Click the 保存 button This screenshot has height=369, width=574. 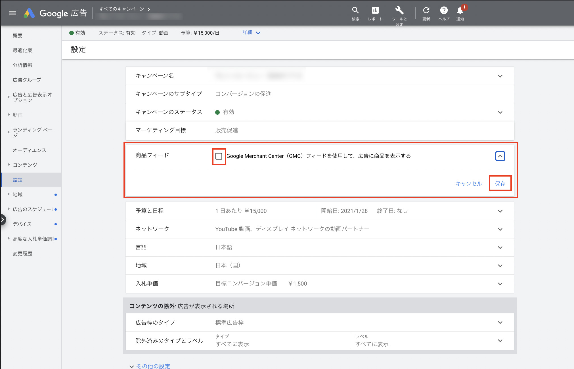[500, 184]
